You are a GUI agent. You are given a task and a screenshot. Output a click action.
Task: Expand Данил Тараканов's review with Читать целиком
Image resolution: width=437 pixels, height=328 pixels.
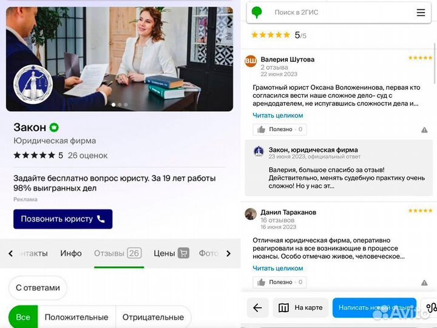click(x=278, y=268)
